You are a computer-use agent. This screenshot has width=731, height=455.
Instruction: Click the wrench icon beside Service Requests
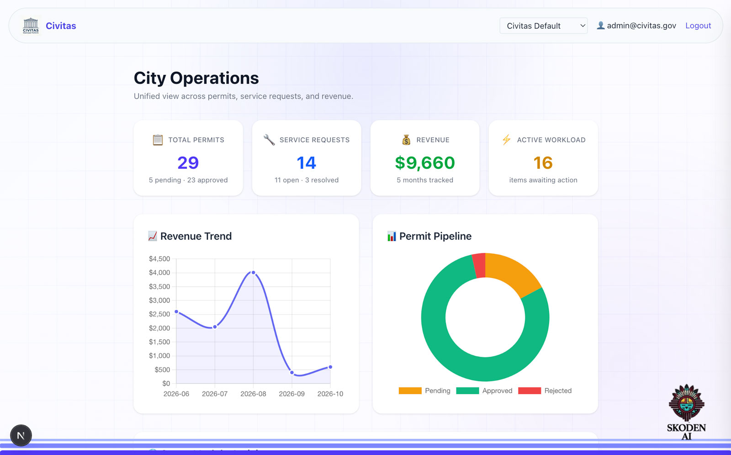pos(269,140)
